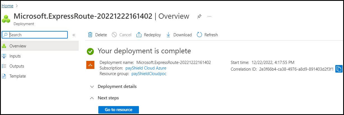The image size is (344, 115).
Task: Click the Download arrow icon
Action: pyautogui.click(x=168, y=35)
